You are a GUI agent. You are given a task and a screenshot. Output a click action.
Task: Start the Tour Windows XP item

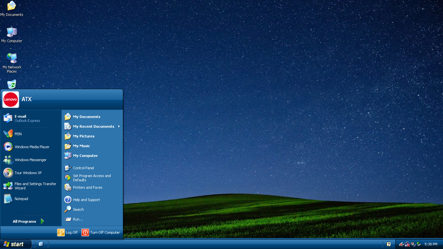pyautogui.click(x=31, y=173)
